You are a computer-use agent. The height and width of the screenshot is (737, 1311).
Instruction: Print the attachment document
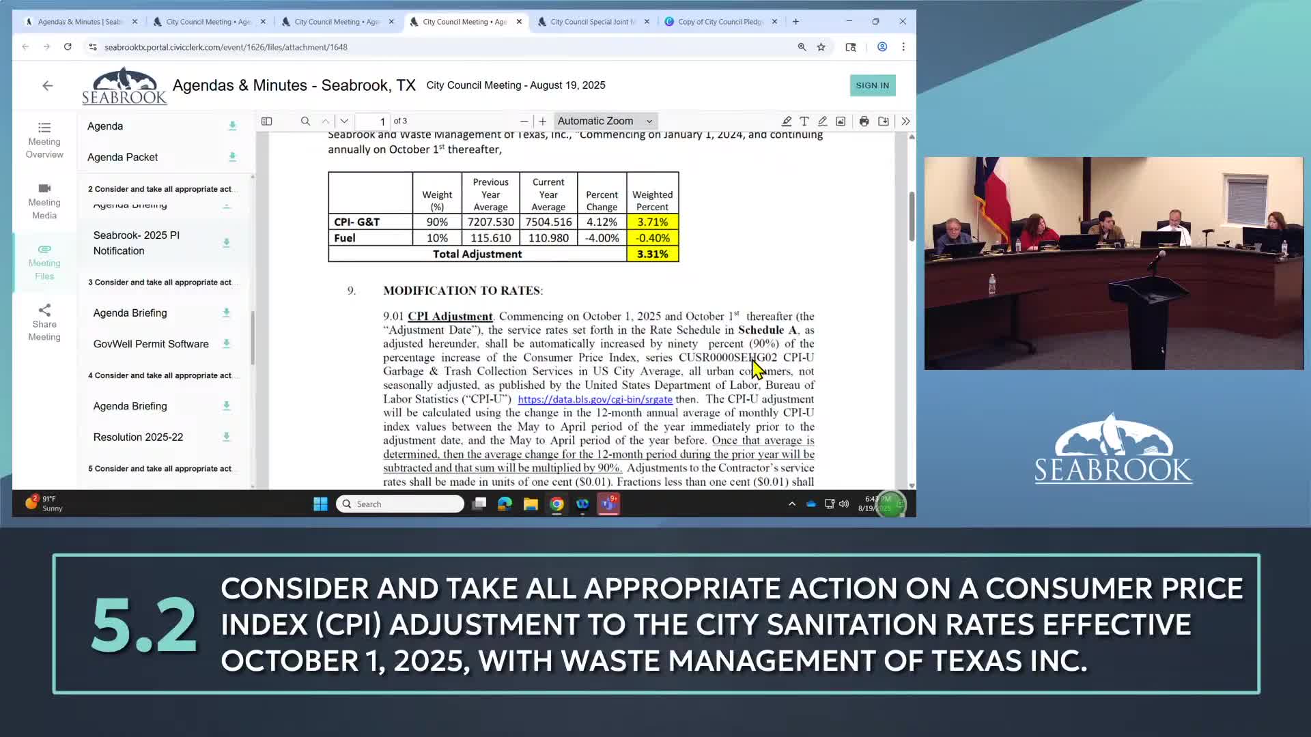pos(864,121)
